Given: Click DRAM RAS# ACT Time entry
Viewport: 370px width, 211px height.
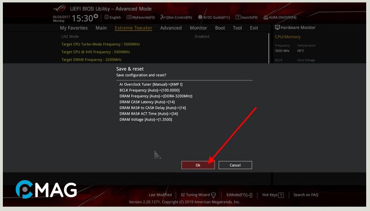Looking at the screenshot, I should coord(149,114).
